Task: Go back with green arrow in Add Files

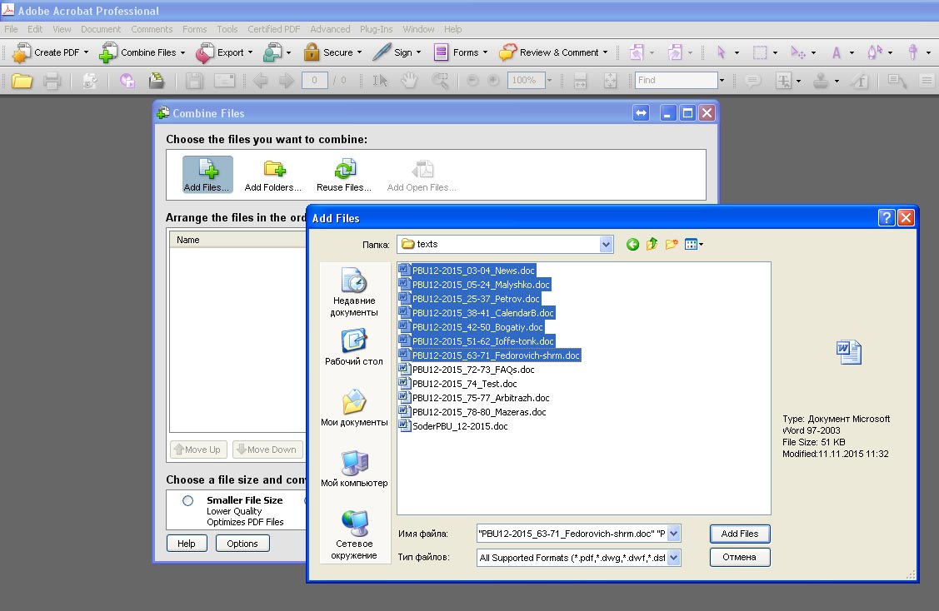Action: click(x=632, y=244)
